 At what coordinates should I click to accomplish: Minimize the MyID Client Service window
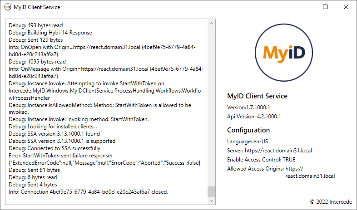(x=304, y=7)
